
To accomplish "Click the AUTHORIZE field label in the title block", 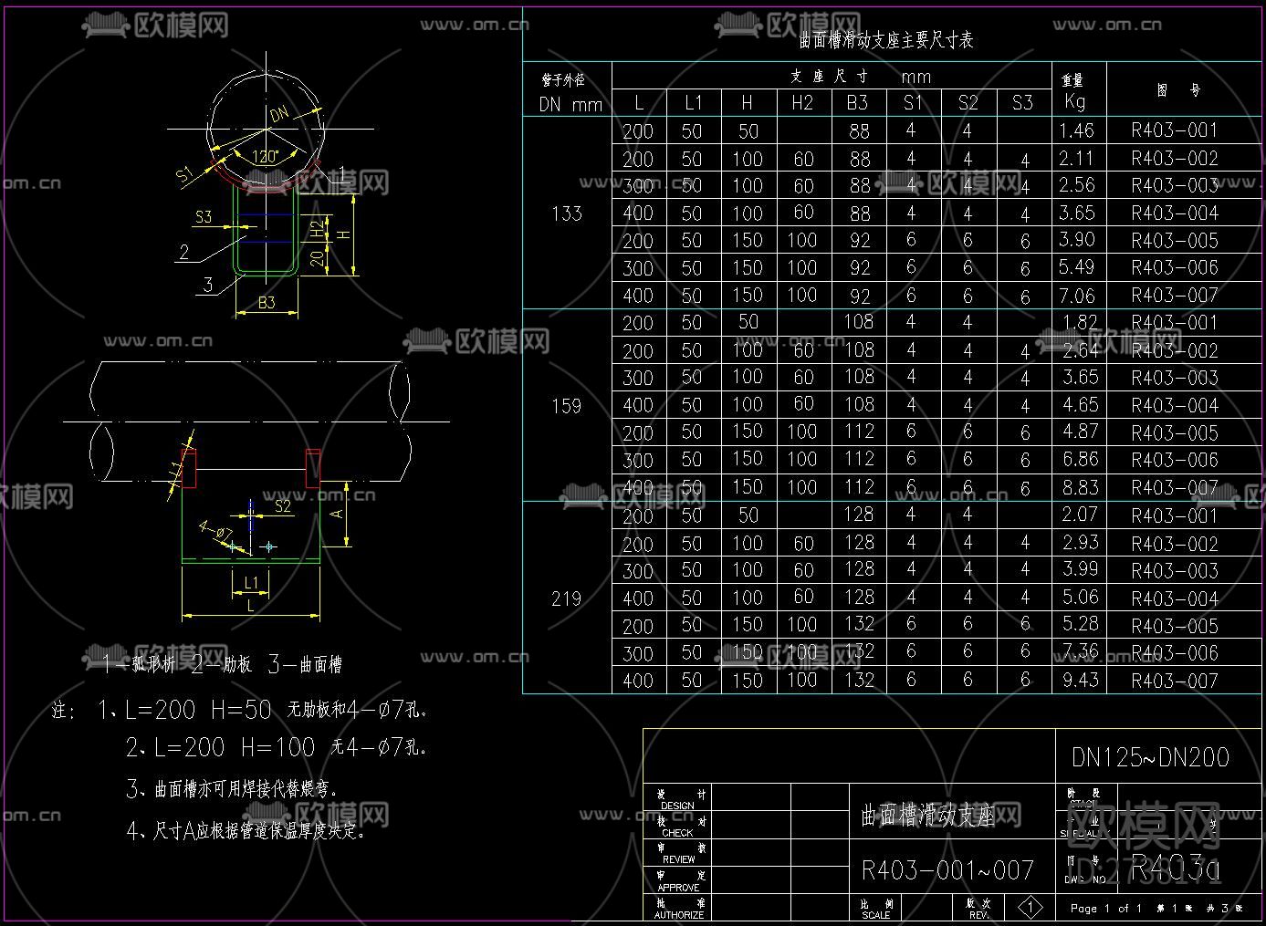I will pyautogui.click(x=679, y=914).
